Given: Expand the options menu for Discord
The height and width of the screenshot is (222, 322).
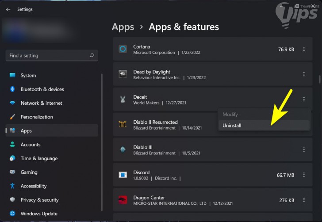Looking at the screenshot, I should click(304, 175).
